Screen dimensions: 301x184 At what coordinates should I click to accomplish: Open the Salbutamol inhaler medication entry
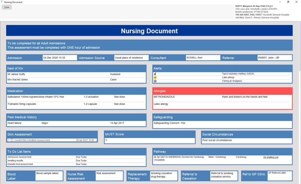click(36, 97)
